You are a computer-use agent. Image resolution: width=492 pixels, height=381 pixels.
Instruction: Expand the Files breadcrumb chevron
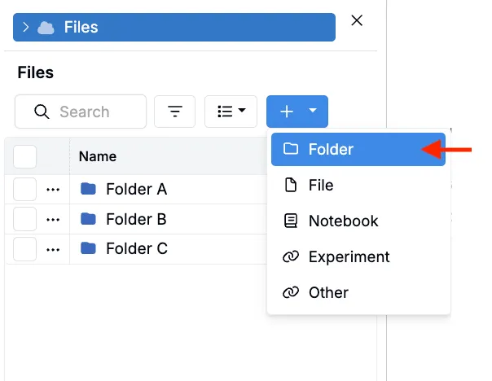coord(26,27)
